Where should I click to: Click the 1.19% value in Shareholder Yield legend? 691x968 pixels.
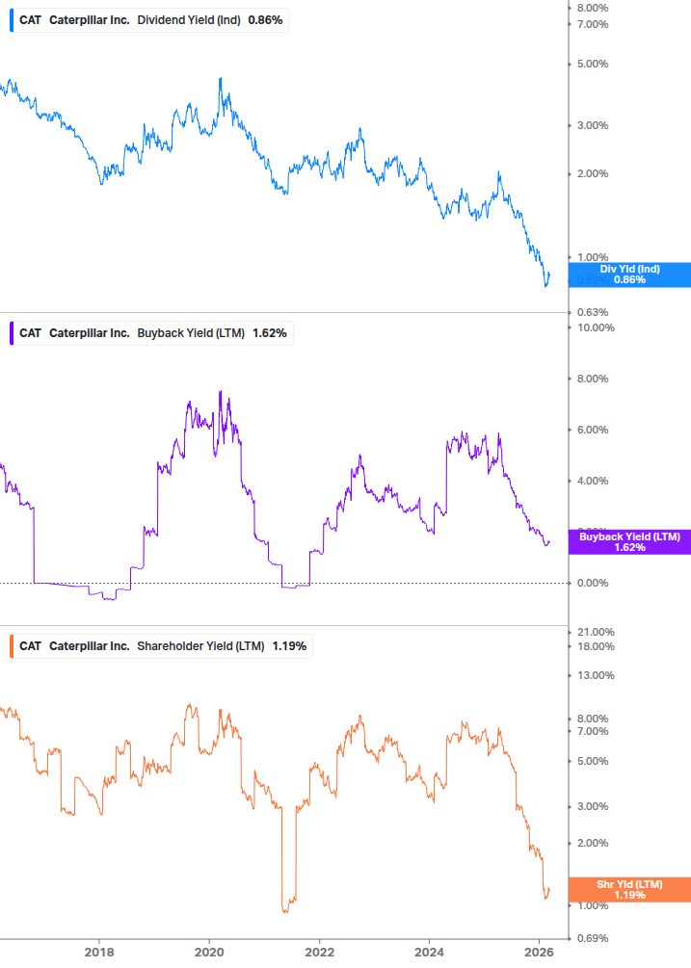point(290,645)
